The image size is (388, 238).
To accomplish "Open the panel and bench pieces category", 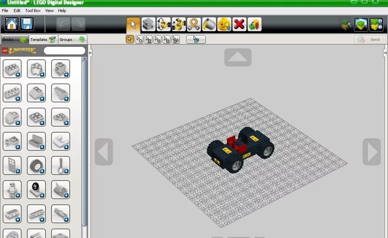I will [36, 141].
